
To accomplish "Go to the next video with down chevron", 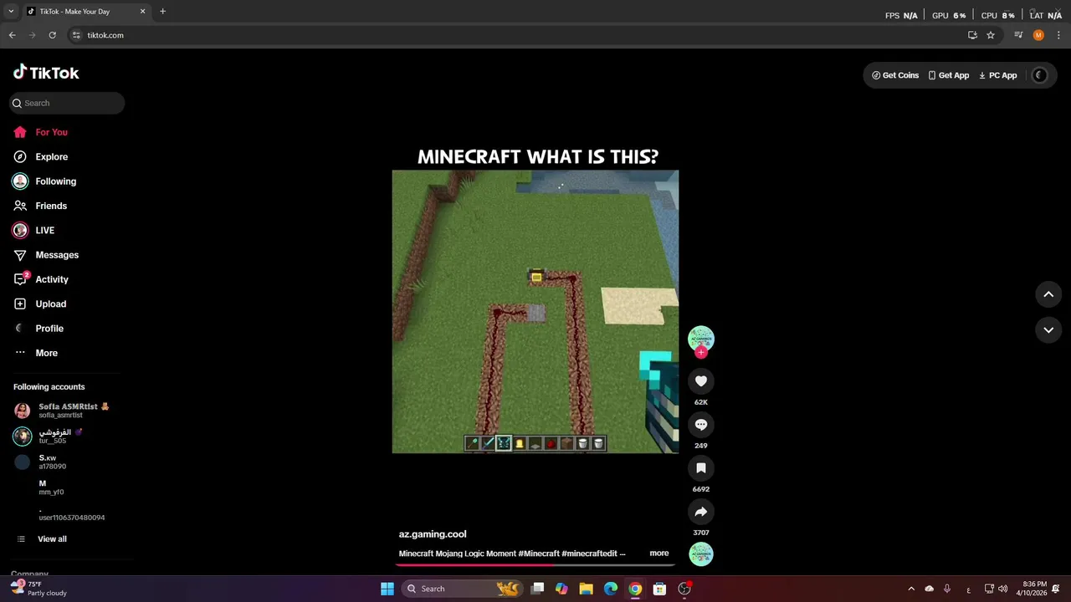I will (x=1048, y=330).
